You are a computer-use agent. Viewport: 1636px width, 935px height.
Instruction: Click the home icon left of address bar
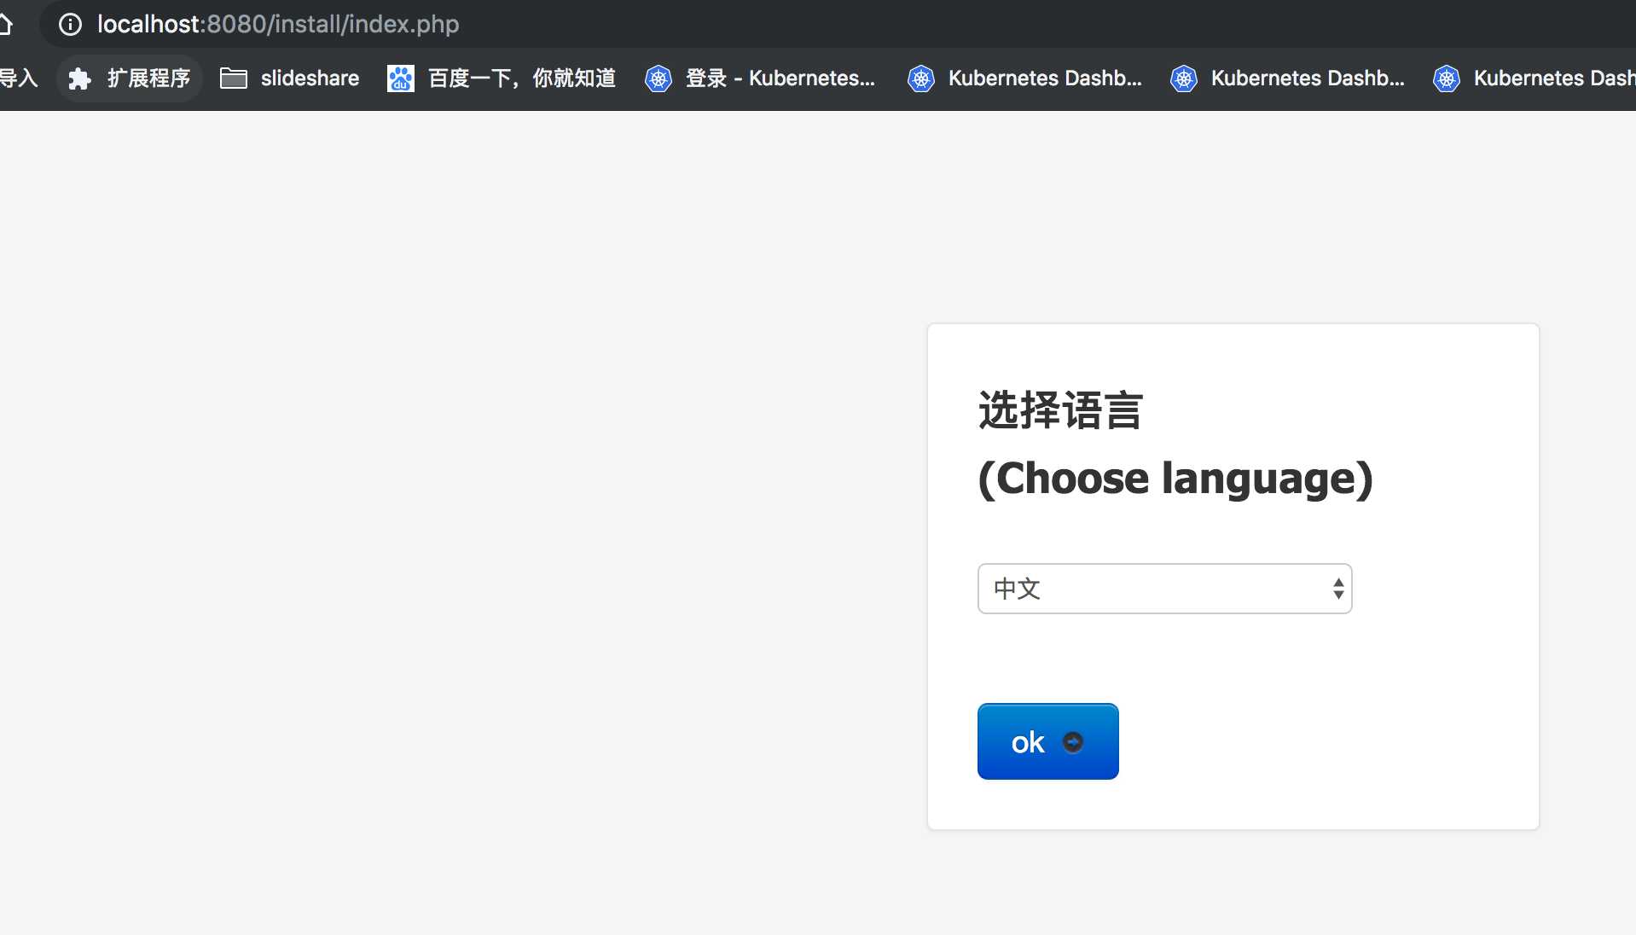tap(6, 24)
